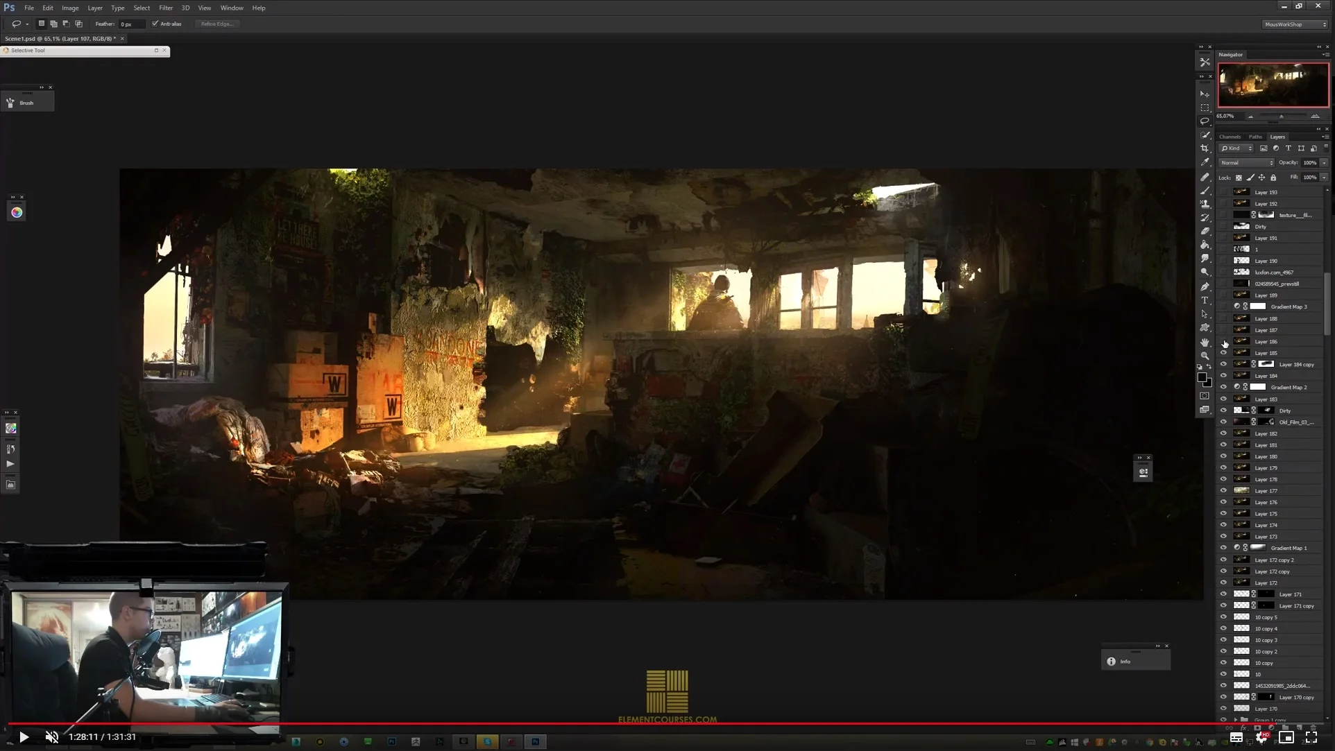Open the tool presets wrench panel icon
The width and height of the screenshot is (1335, 751).
(x=1205, y=62)
